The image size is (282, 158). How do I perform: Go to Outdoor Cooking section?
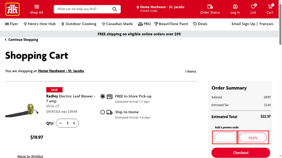[x=79, y=24]
